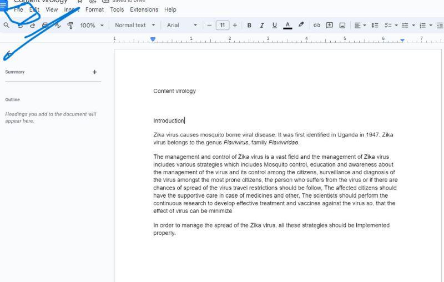Click the paragraph starting 'The management and control'
Viewport: 444px width, 282px height.
(x=275, y=184)
